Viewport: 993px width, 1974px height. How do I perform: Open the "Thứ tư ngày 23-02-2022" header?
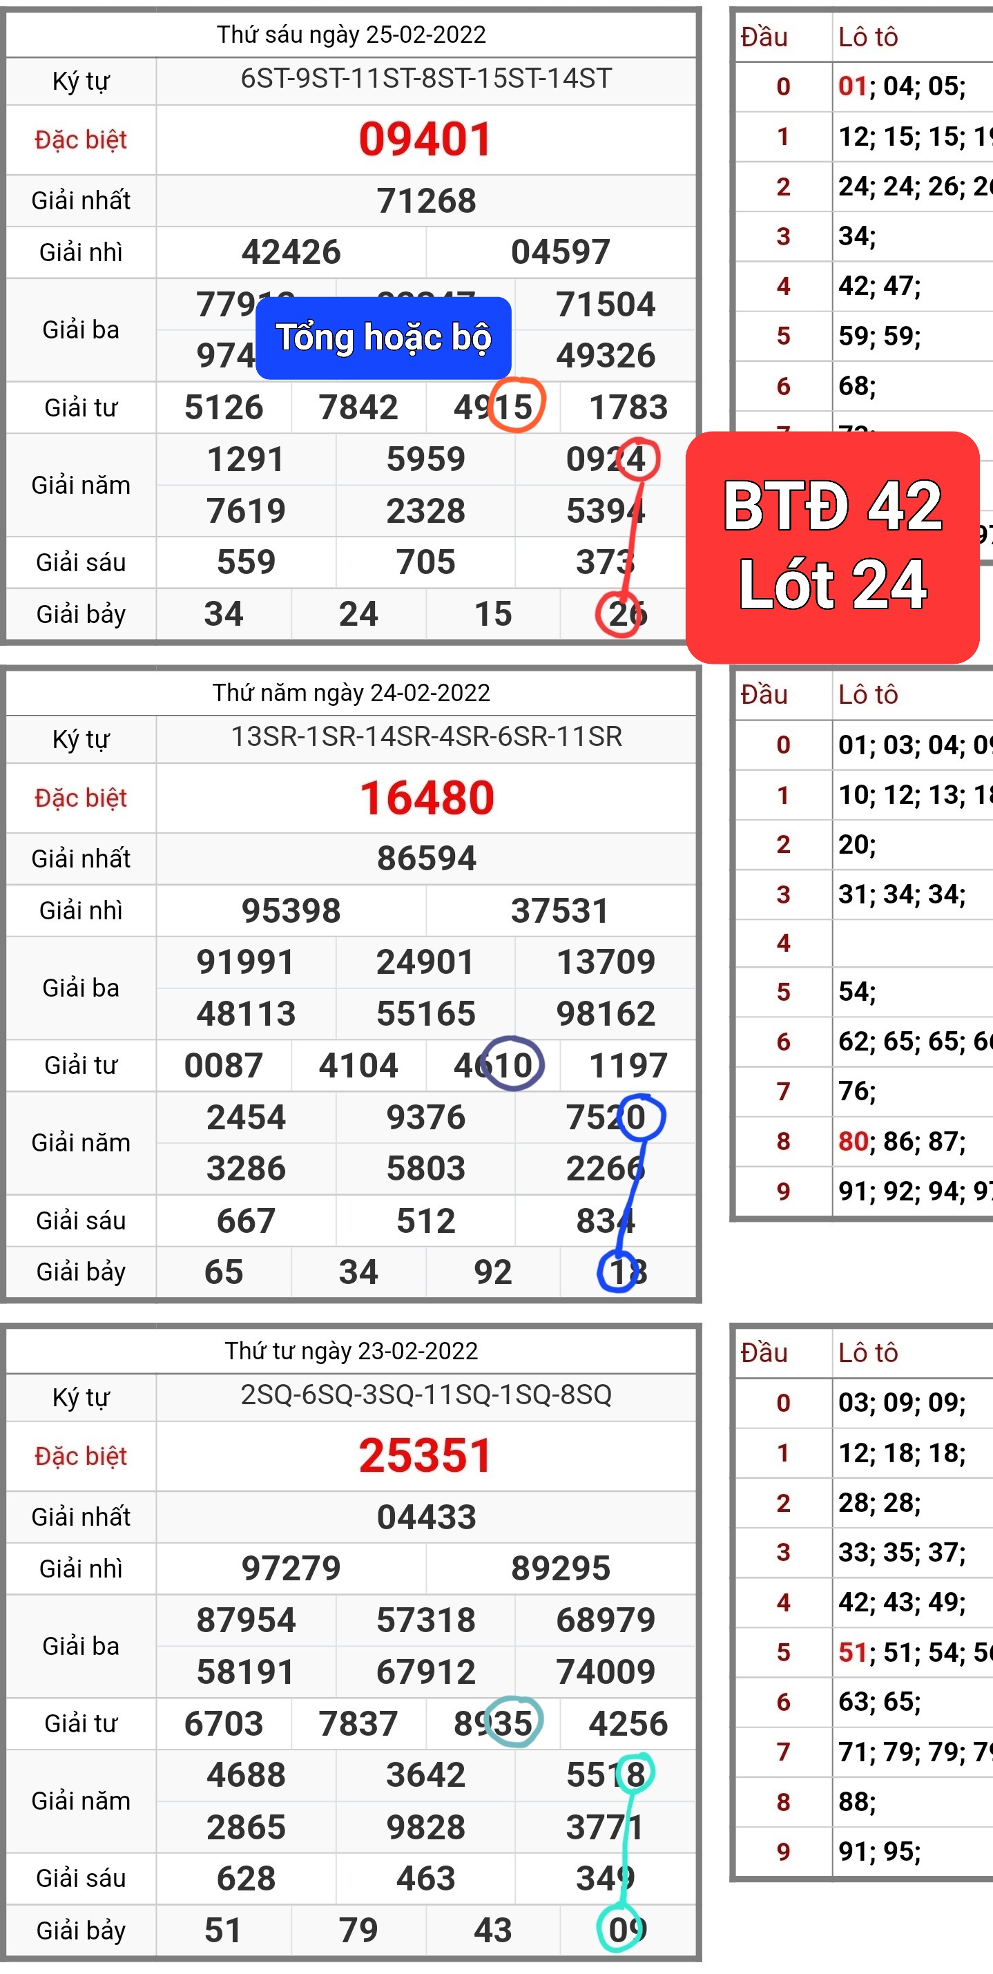[351, 1350]
